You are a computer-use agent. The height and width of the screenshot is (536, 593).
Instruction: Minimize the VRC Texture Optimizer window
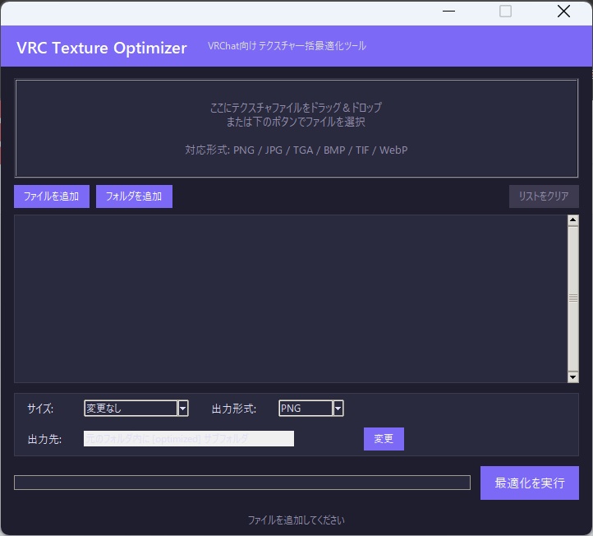click(x=448, y=12)
